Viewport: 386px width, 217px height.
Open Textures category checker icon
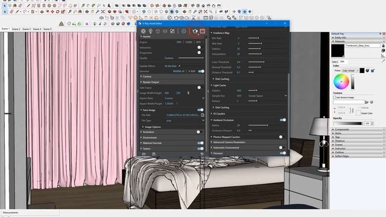[x=172, y=31]
